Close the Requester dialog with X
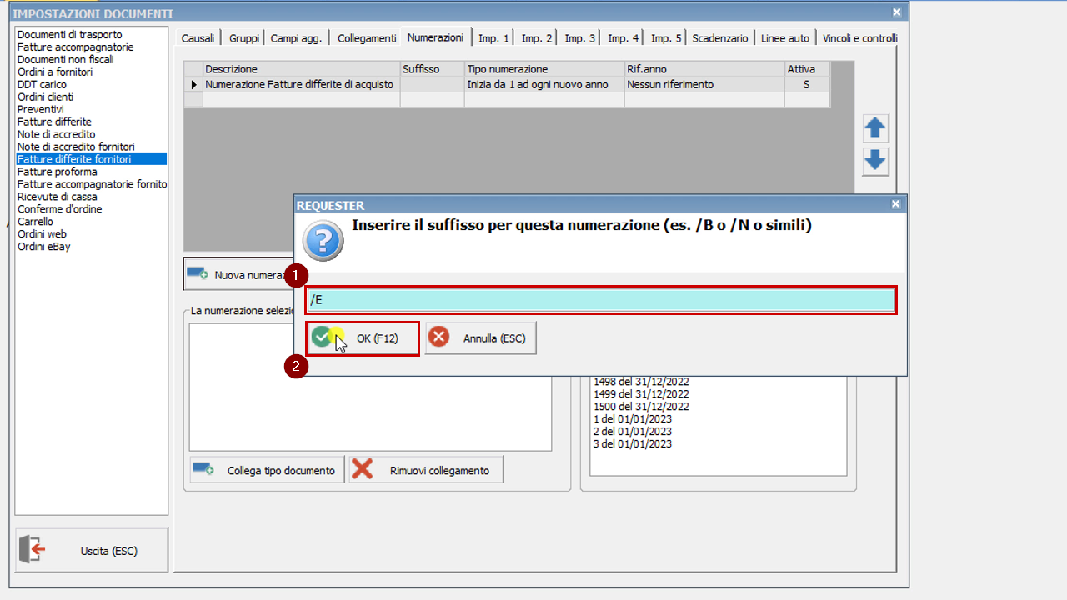 coord(896,204)
